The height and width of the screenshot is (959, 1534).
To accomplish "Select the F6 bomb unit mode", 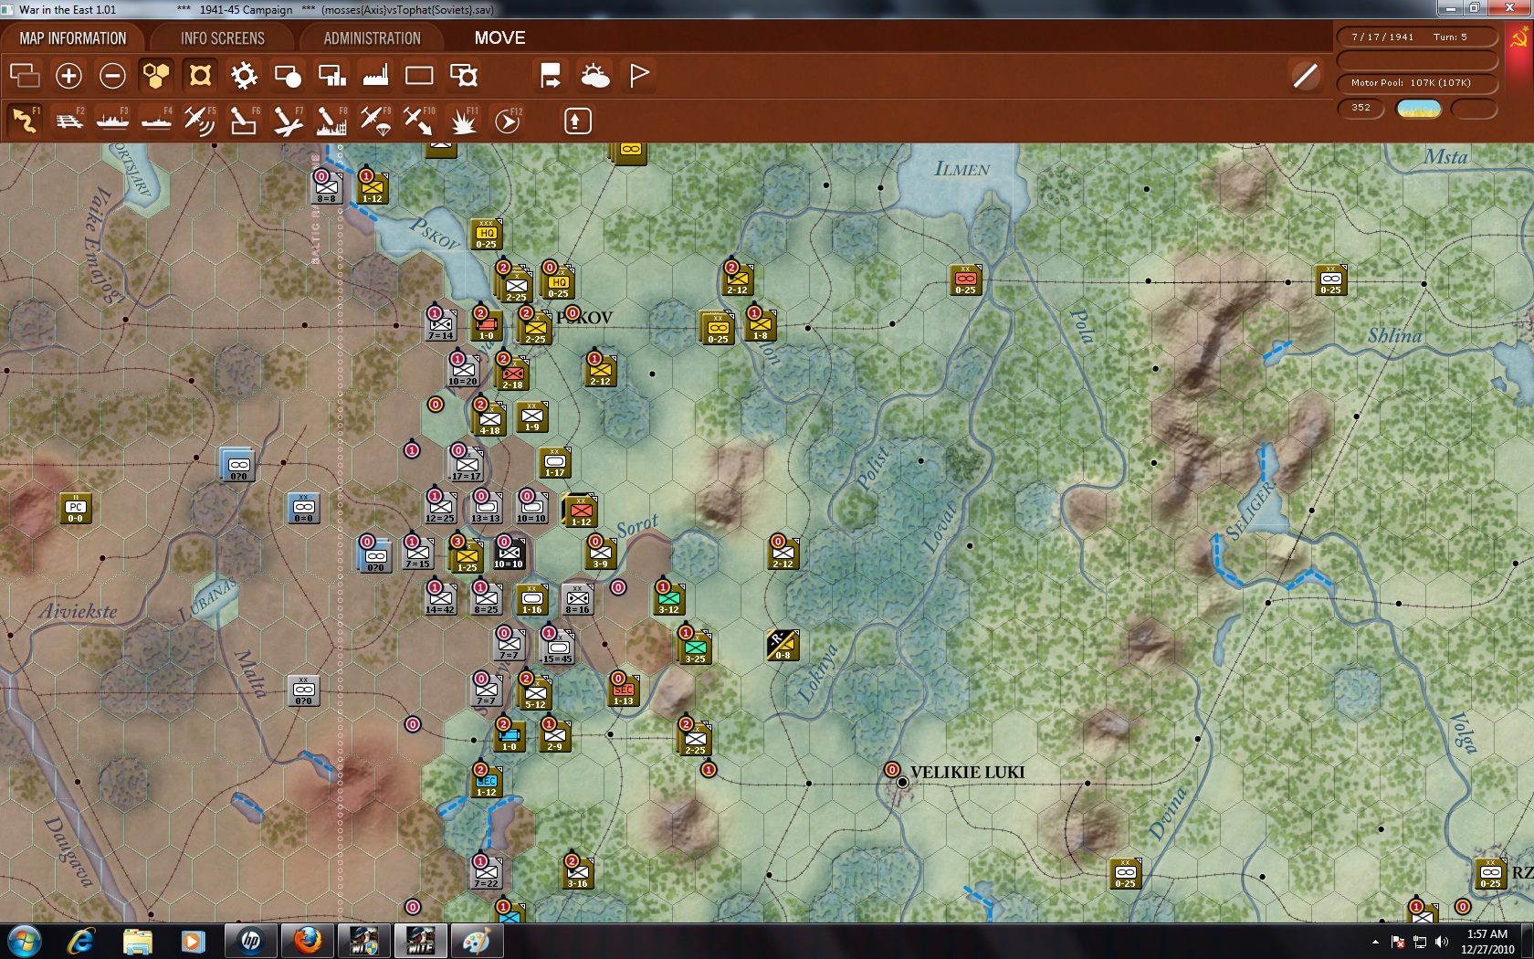I will (x=244, y=121).
